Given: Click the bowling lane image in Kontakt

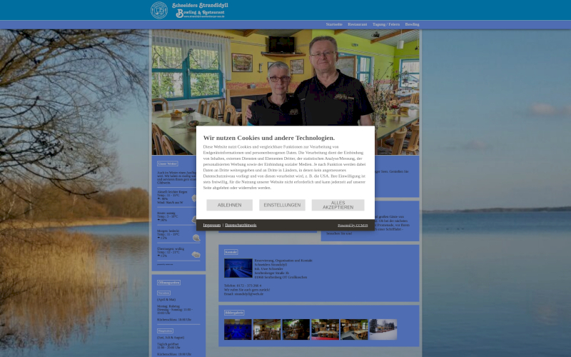Looking at the screenshot, I should pos(238,268).
